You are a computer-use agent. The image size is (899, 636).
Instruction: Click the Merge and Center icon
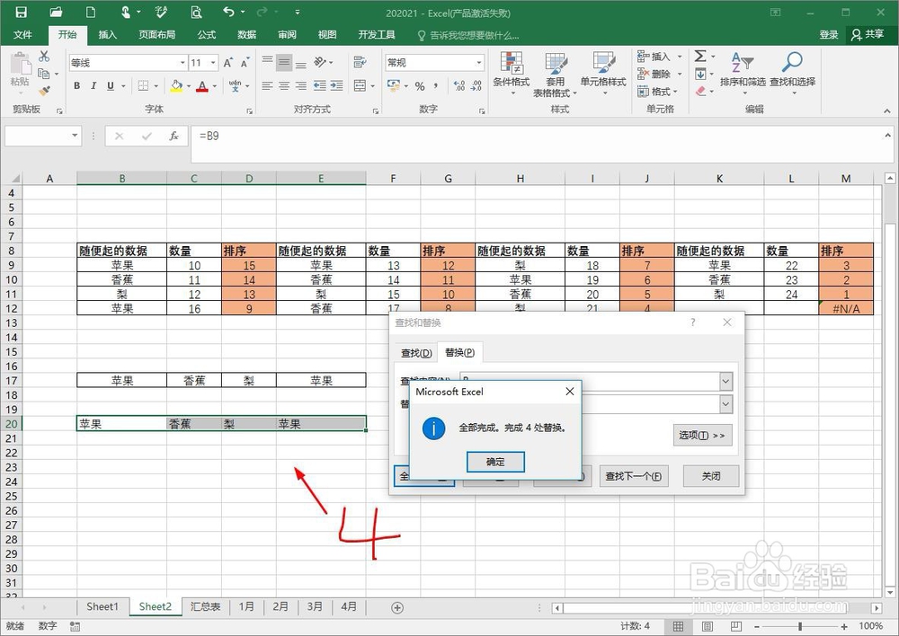[x=360, y=86]
